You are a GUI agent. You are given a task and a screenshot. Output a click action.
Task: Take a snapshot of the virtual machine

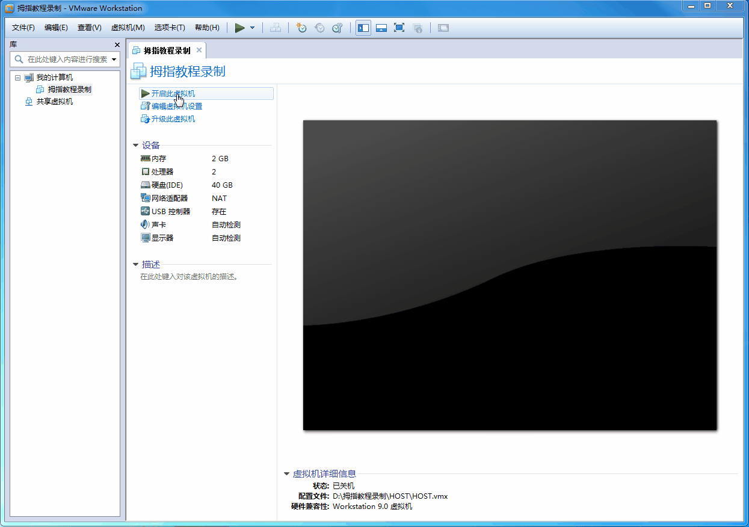[x=301, y=28]
